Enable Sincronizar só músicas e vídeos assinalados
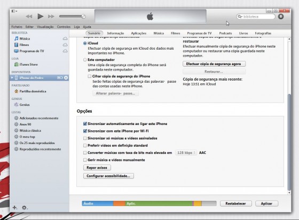The image size is (299, 220). pyautogui.click(x=85, y=138)
